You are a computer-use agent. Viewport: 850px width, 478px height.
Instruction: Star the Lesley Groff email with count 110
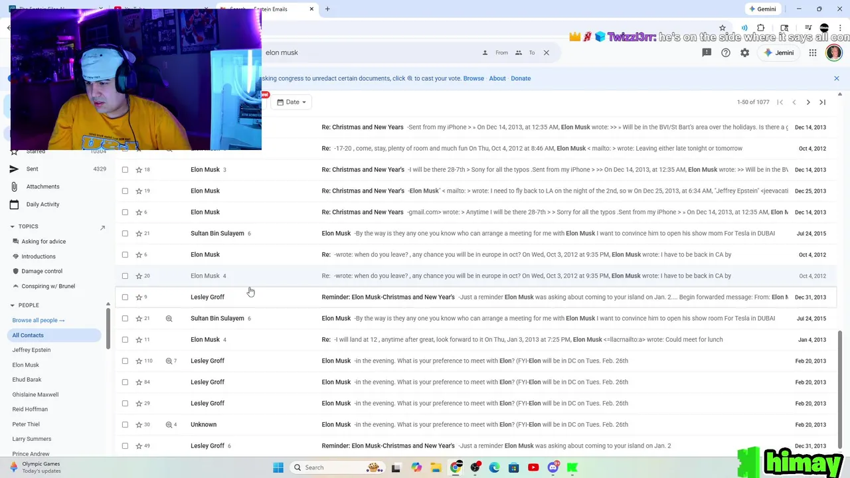click(x=139, y=360)
